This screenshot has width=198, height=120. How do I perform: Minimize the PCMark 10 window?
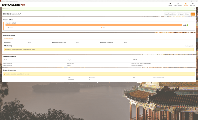[187, 1]
